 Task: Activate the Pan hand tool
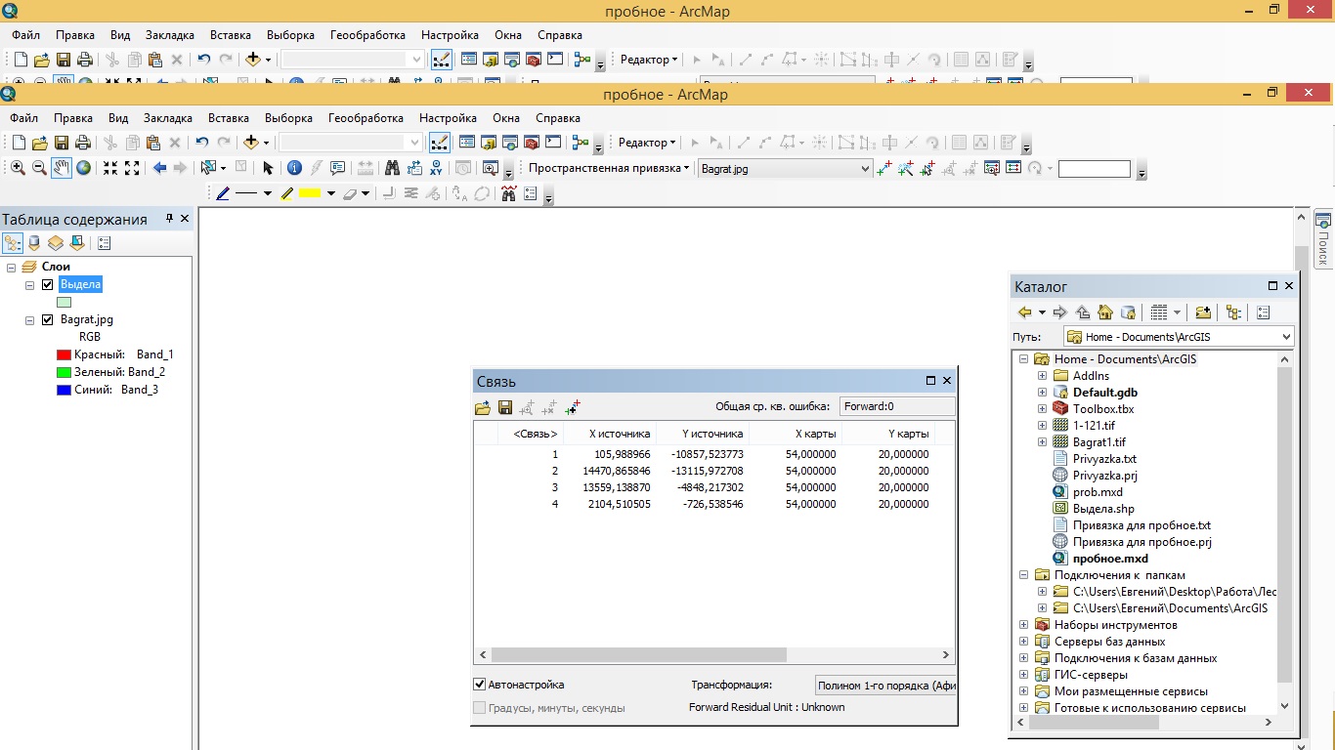coord(62,168)
